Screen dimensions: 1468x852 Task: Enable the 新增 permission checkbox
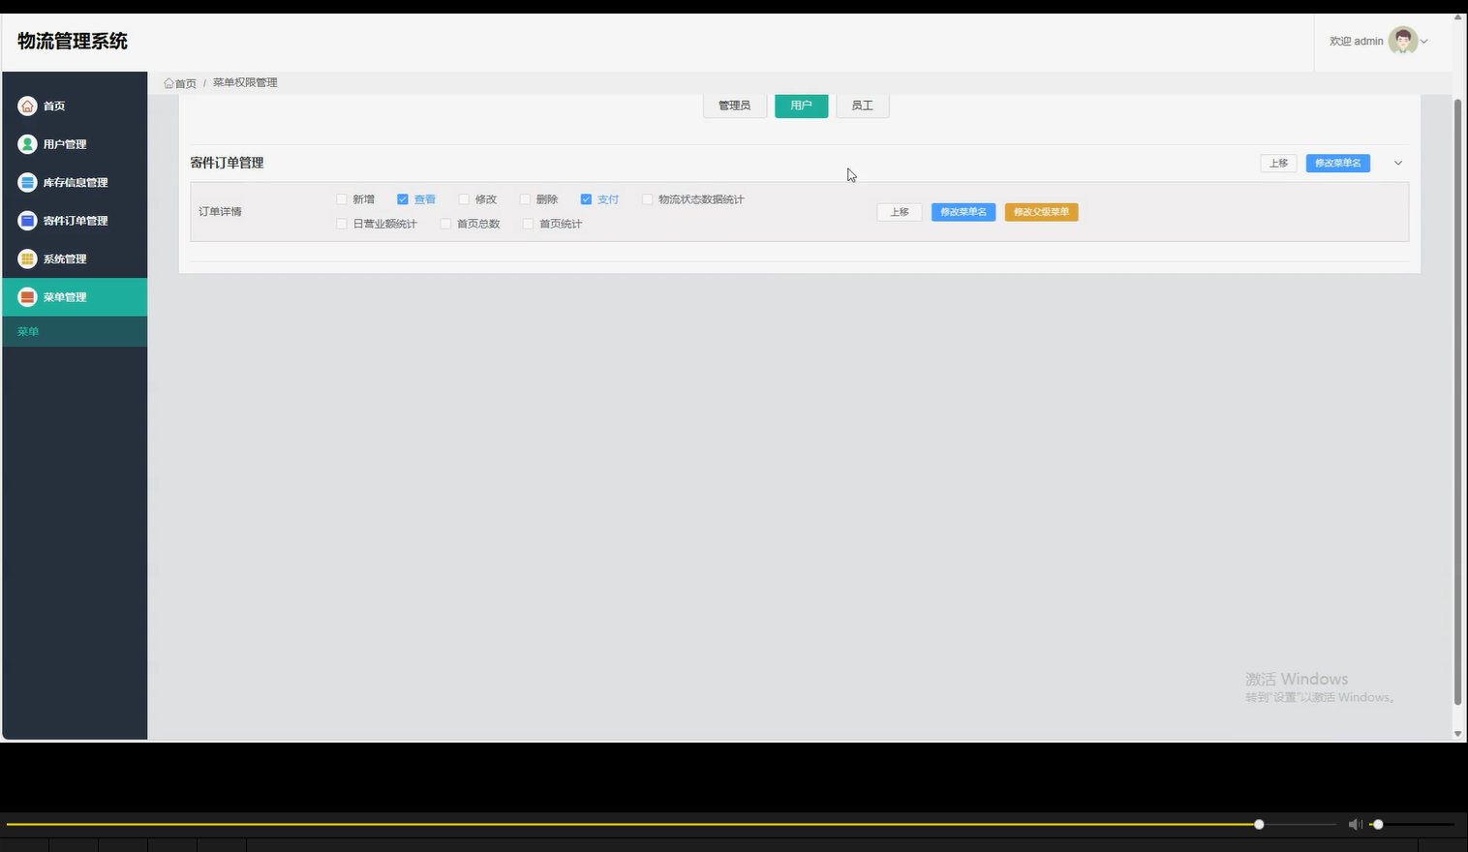click(341, 198)
